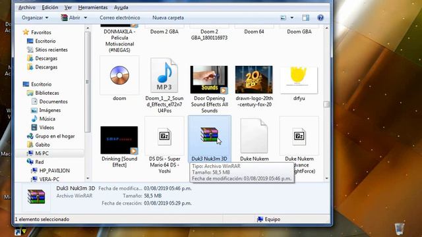
Task: Expand the view options dropdown arrow
Action: point(291,18)
